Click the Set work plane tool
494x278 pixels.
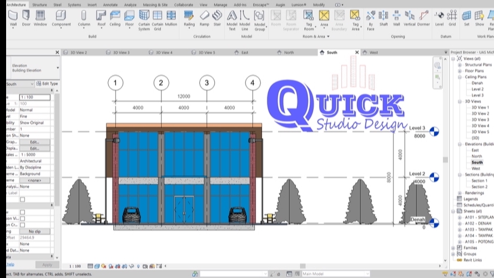pyautogui.click(x=467, y=18)
